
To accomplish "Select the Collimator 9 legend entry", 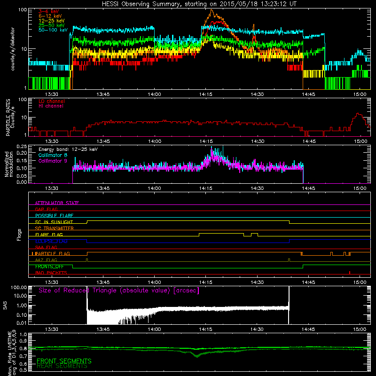I will tap(53, 161).
